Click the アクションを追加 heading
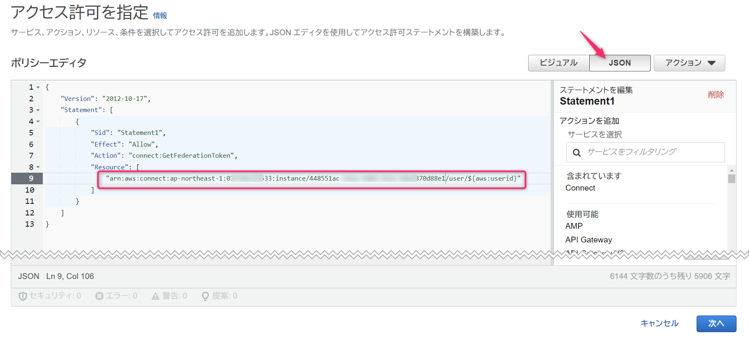The height and width of the screenshot is (340, 749). point(589,121)
